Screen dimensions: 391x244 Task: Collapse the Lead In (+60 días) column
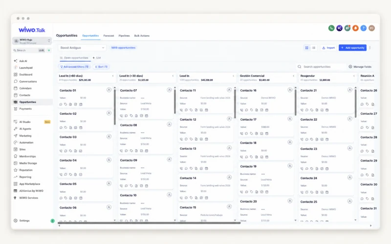(113, 76)
